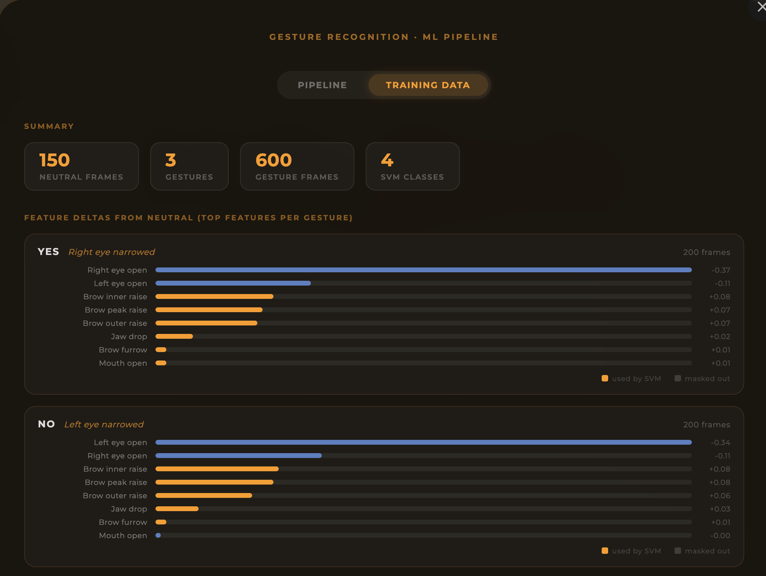Click 'Right eye open' label in NO card

(x=117, y=456)
